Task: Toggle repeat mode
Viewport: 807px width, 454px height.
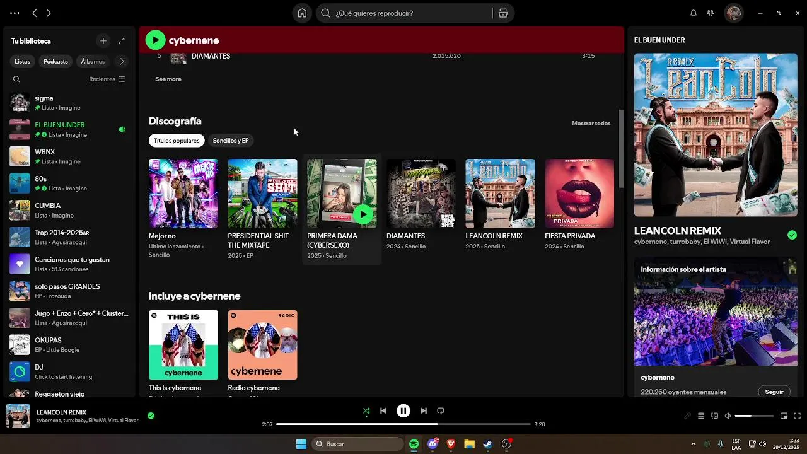Action: tap(441, 410)
